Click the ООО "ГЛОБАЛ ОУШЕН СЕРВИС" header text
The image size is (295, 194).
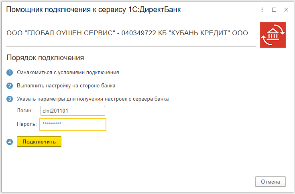[x=127, y=33]
